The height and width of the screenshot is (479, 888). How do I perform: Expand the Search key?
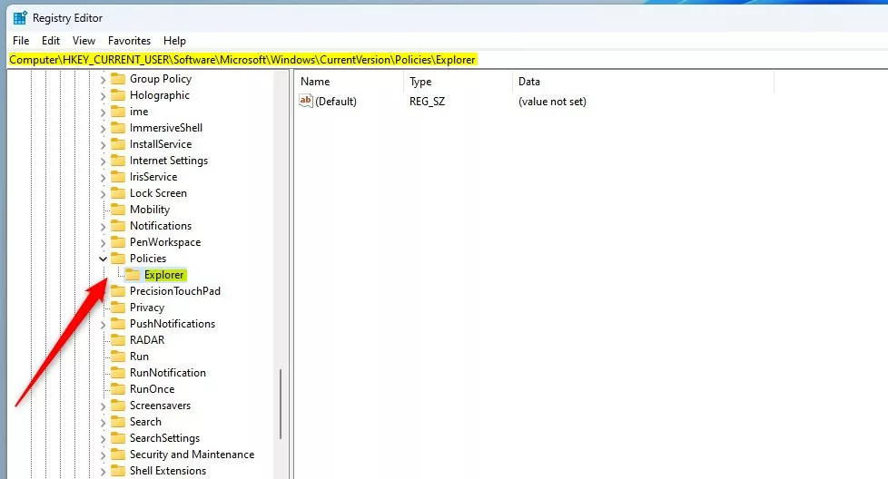pyautogui.click(x=103, y=423)
